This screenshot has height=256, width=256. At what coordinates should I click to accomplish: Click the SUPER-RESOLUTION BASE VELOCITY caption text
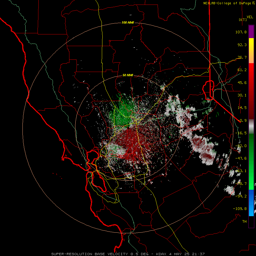pos(90,254)
